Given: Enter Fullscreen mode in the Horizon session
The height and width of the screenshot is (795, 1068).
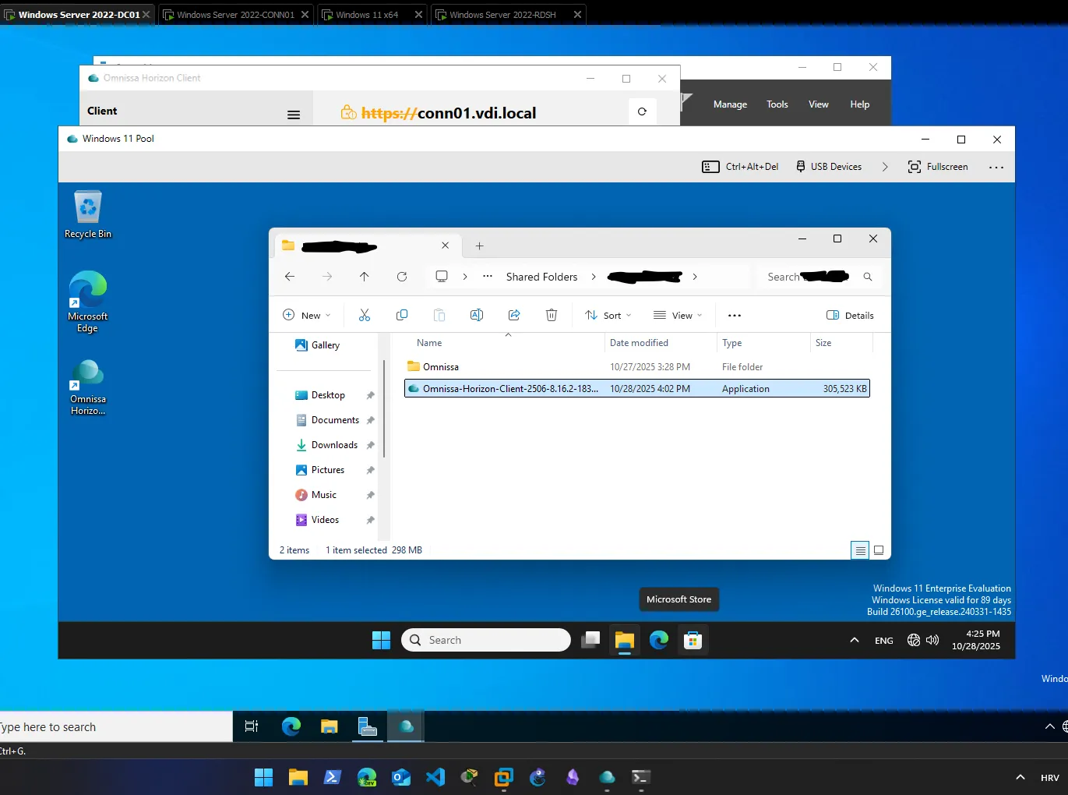Looking at the screenshot, I should (938, 166).
